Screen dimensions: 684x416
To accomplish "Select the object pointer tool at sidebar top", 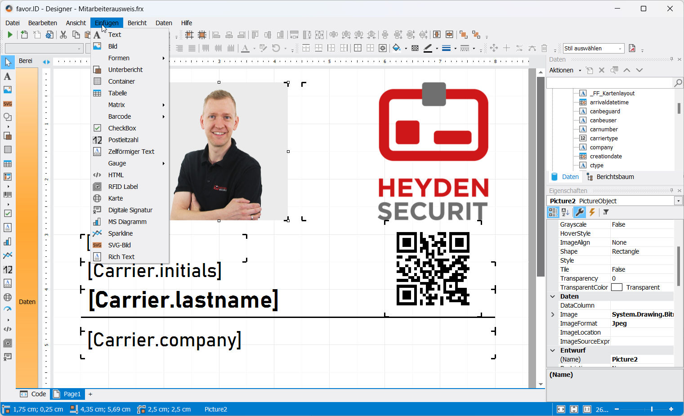I will (7, 62).
